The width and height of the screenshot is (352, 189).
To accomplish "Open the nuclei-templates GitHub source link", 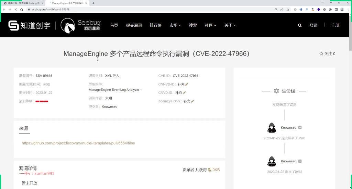I will [x=78, y=143].
